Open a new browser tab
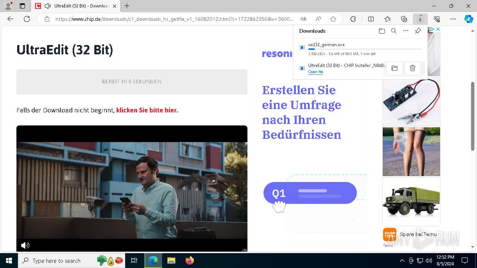The width and height of the screenshot is (477, 268). pyautogui.click(x=127, y=6)
